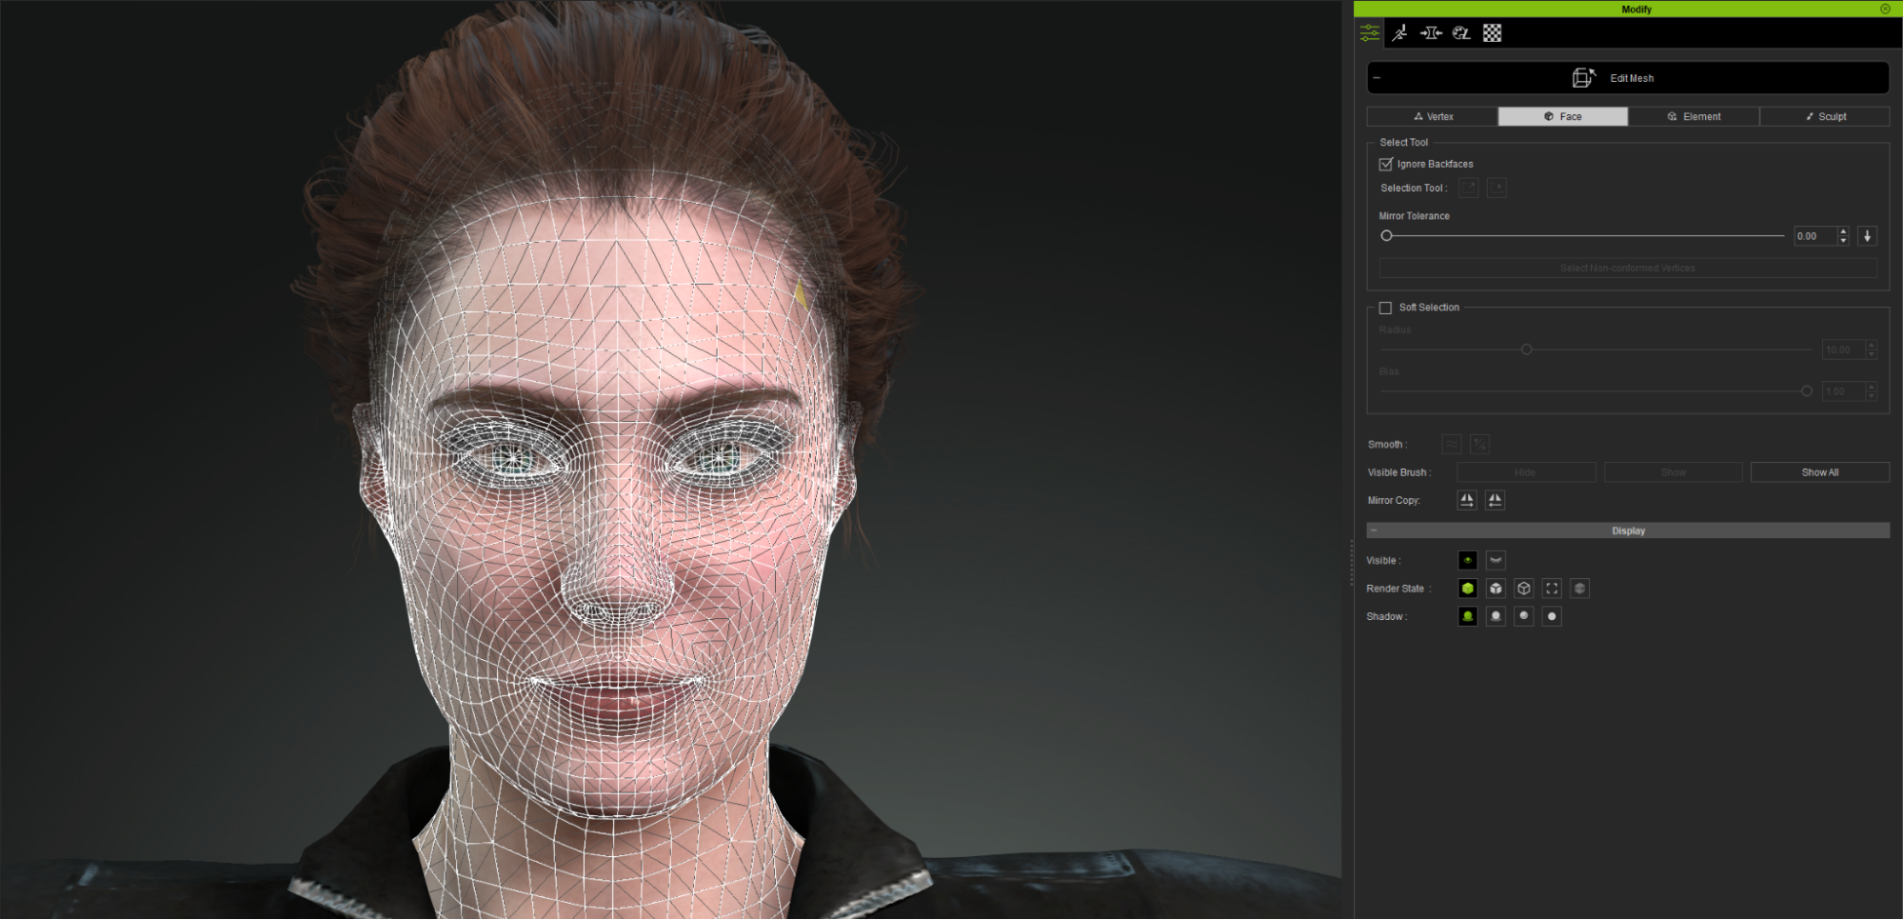
Task: Click the Mirror Tolerance down-arrow apply button
Action: [1867, 236]
